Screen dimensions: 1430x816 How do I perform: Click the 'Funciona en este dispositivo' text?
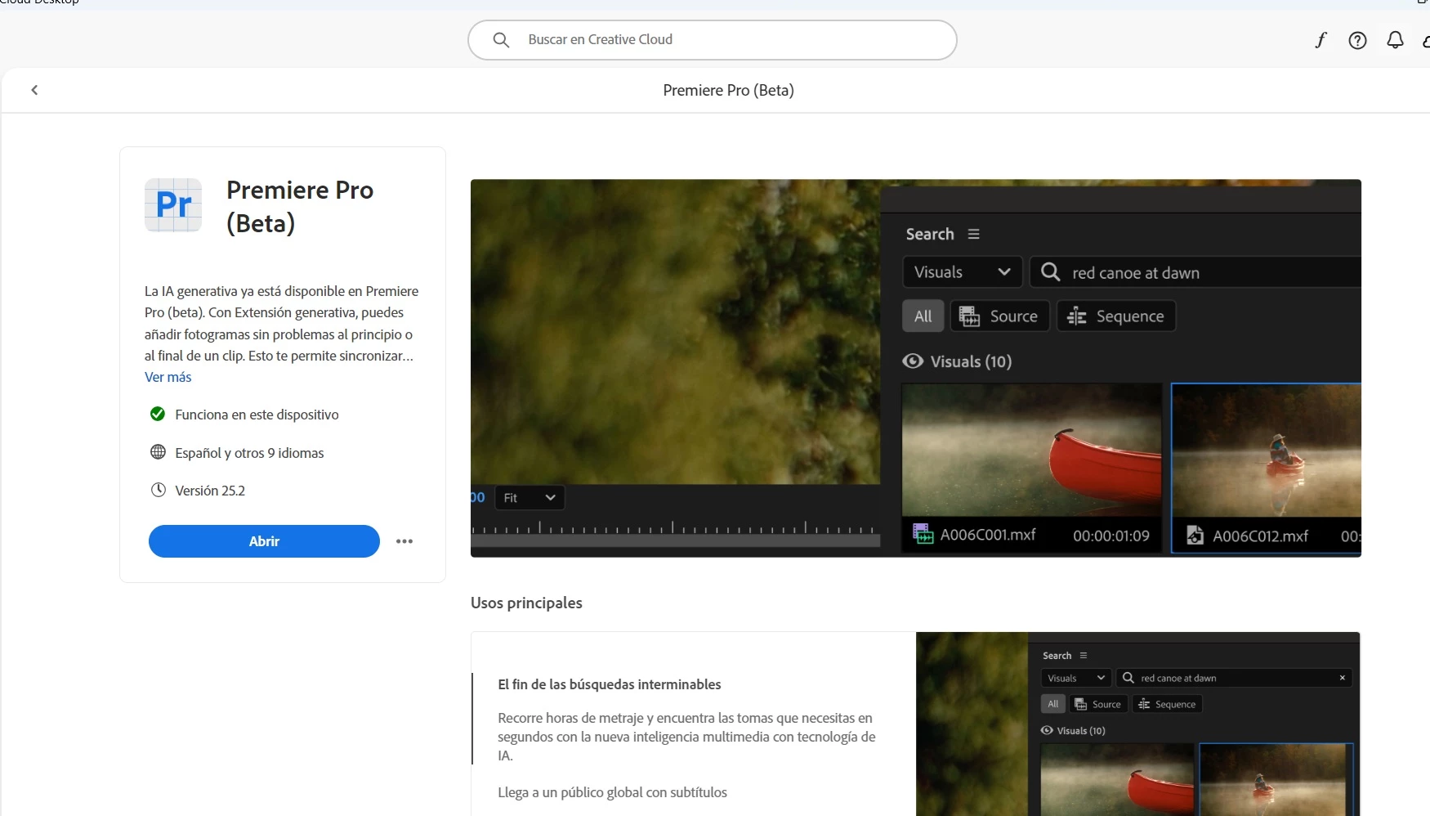[257, 415]
